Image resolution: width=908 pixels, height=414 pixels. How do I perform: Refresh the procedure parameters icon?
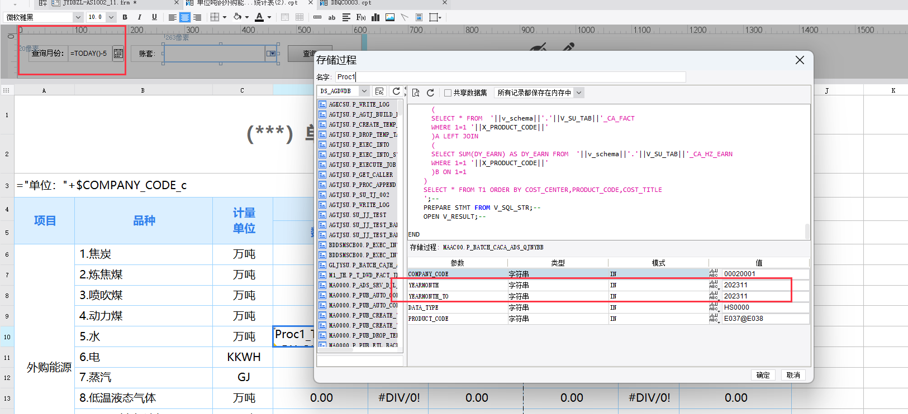coord(430,93)
